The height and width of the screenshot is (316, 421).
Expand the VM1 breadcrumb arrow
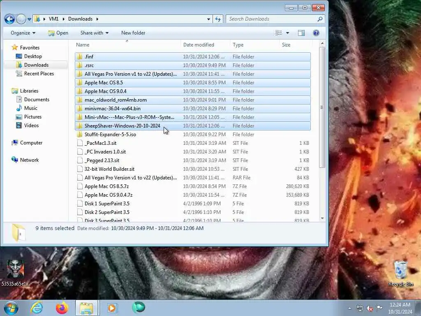tap(63, 19)
